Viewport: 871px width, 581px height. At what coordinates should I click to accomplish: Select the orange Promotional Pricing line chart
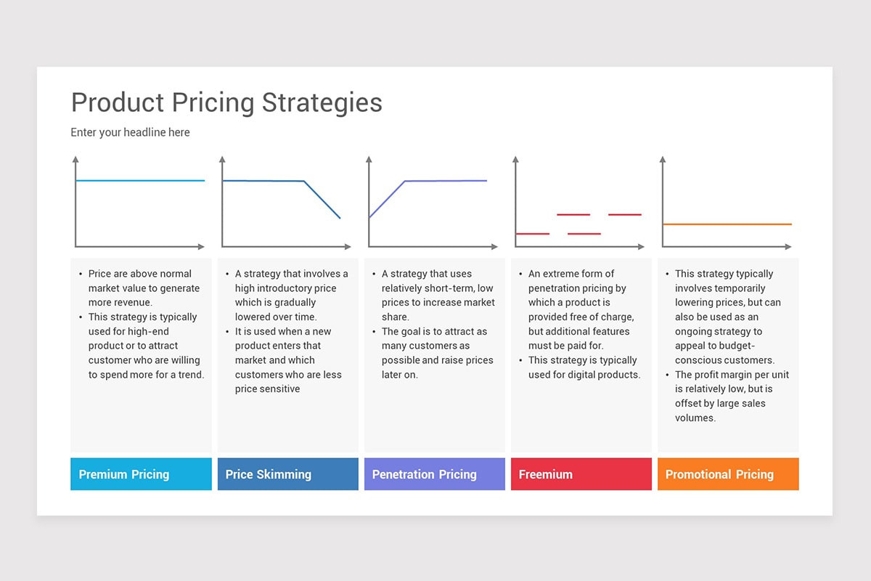[724, 203]
